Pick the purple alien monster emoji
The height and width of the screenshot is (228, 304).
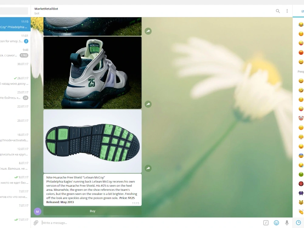click(x=301, y=193)
